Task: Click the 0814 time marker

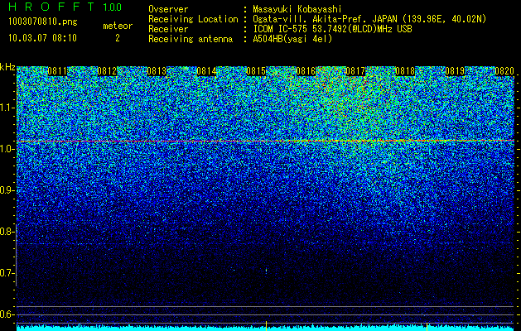Action: (x=206, y=71)
